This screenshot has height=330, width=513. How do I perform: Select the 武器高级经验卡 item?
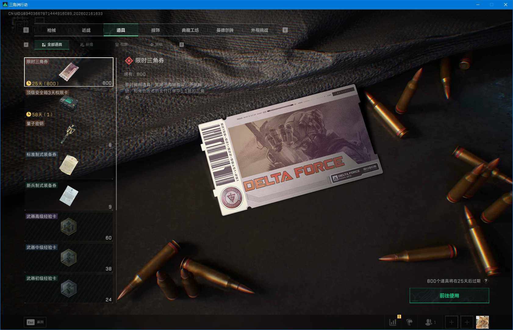pyautogui.click(x=69, y=227)
